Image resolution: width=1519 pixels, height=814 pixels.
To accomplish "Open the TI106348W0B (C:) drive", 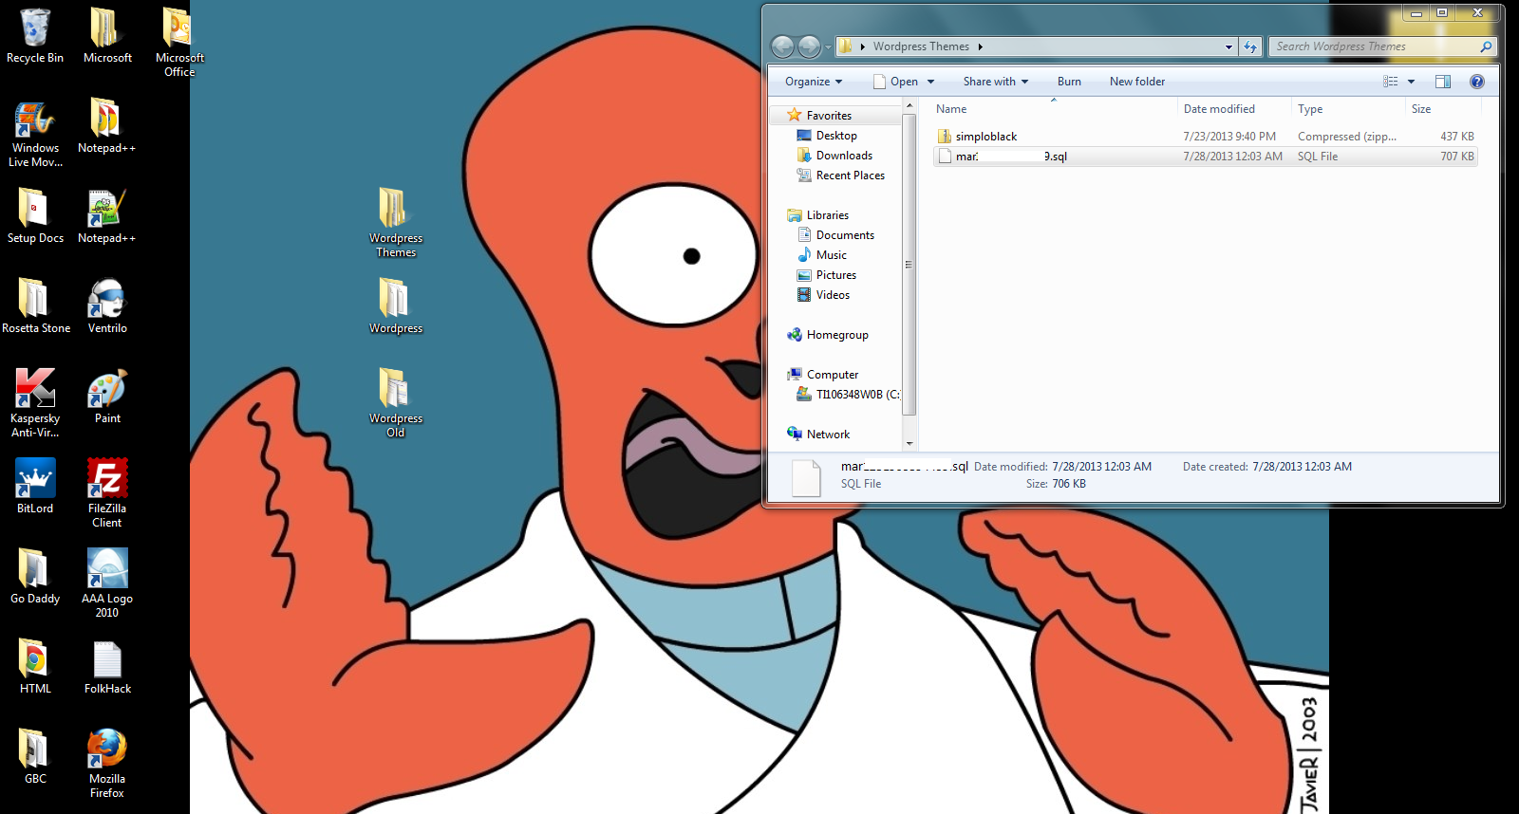I will click(x=848, y=395).
